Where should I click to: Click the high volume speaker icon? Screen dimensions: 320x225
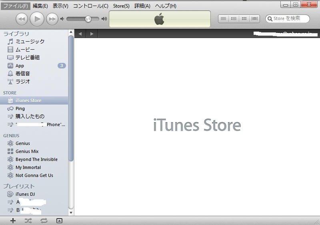[104, 19]
